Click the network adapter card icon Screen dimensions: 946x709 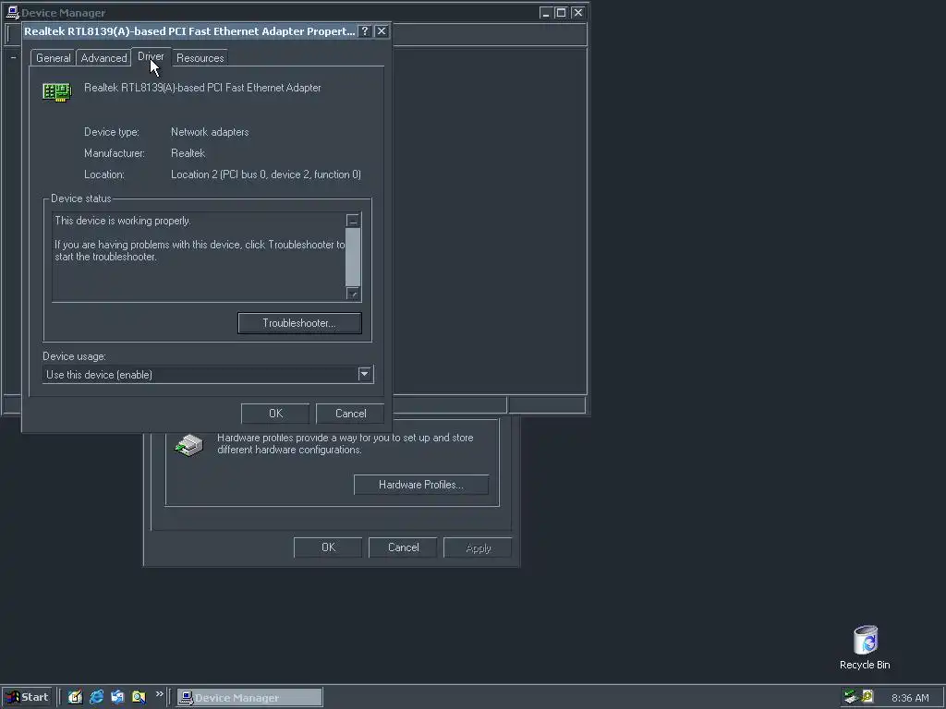[57, 91]
